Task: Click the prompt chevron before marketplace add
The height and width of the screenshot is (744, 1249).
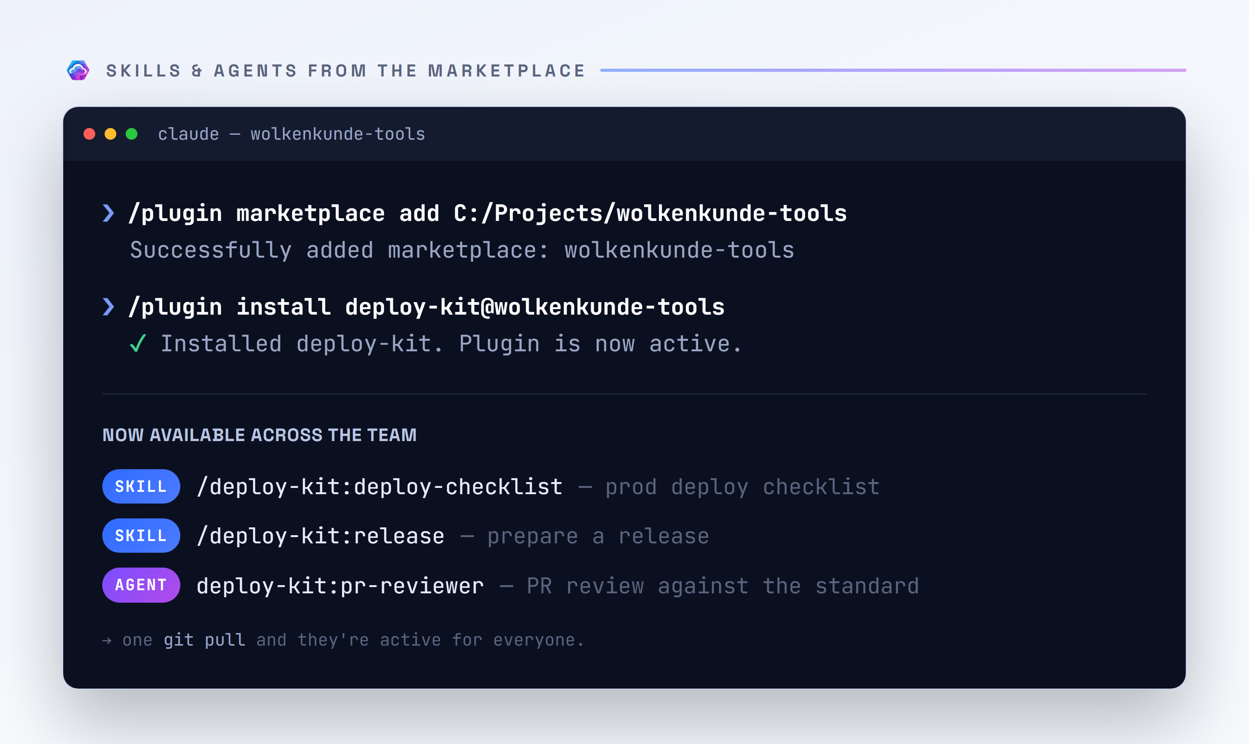Action: [108, 213]
